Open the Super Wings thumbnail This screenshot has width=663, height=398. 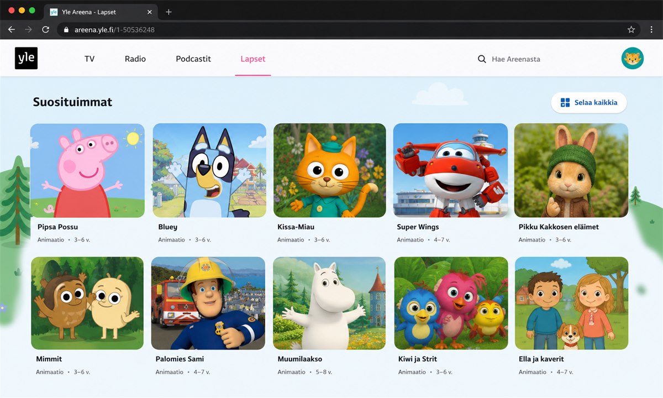[x=450, y=170]
